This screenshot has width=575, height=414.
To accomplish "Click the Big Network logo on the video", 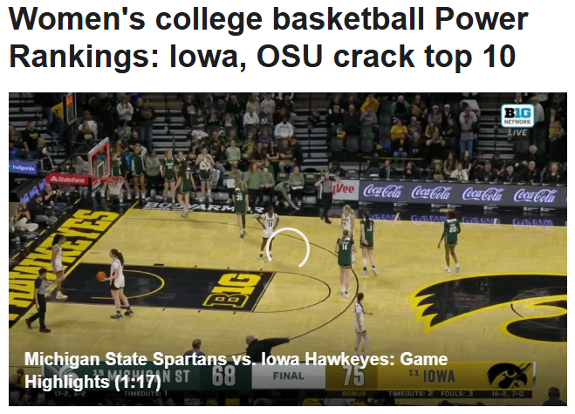I will 517,115.
